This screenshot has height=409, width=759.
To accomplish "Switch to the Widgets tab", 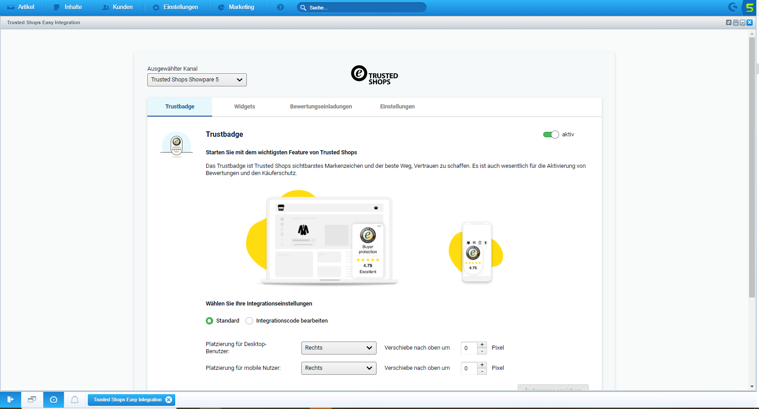I will click(245, 107).
